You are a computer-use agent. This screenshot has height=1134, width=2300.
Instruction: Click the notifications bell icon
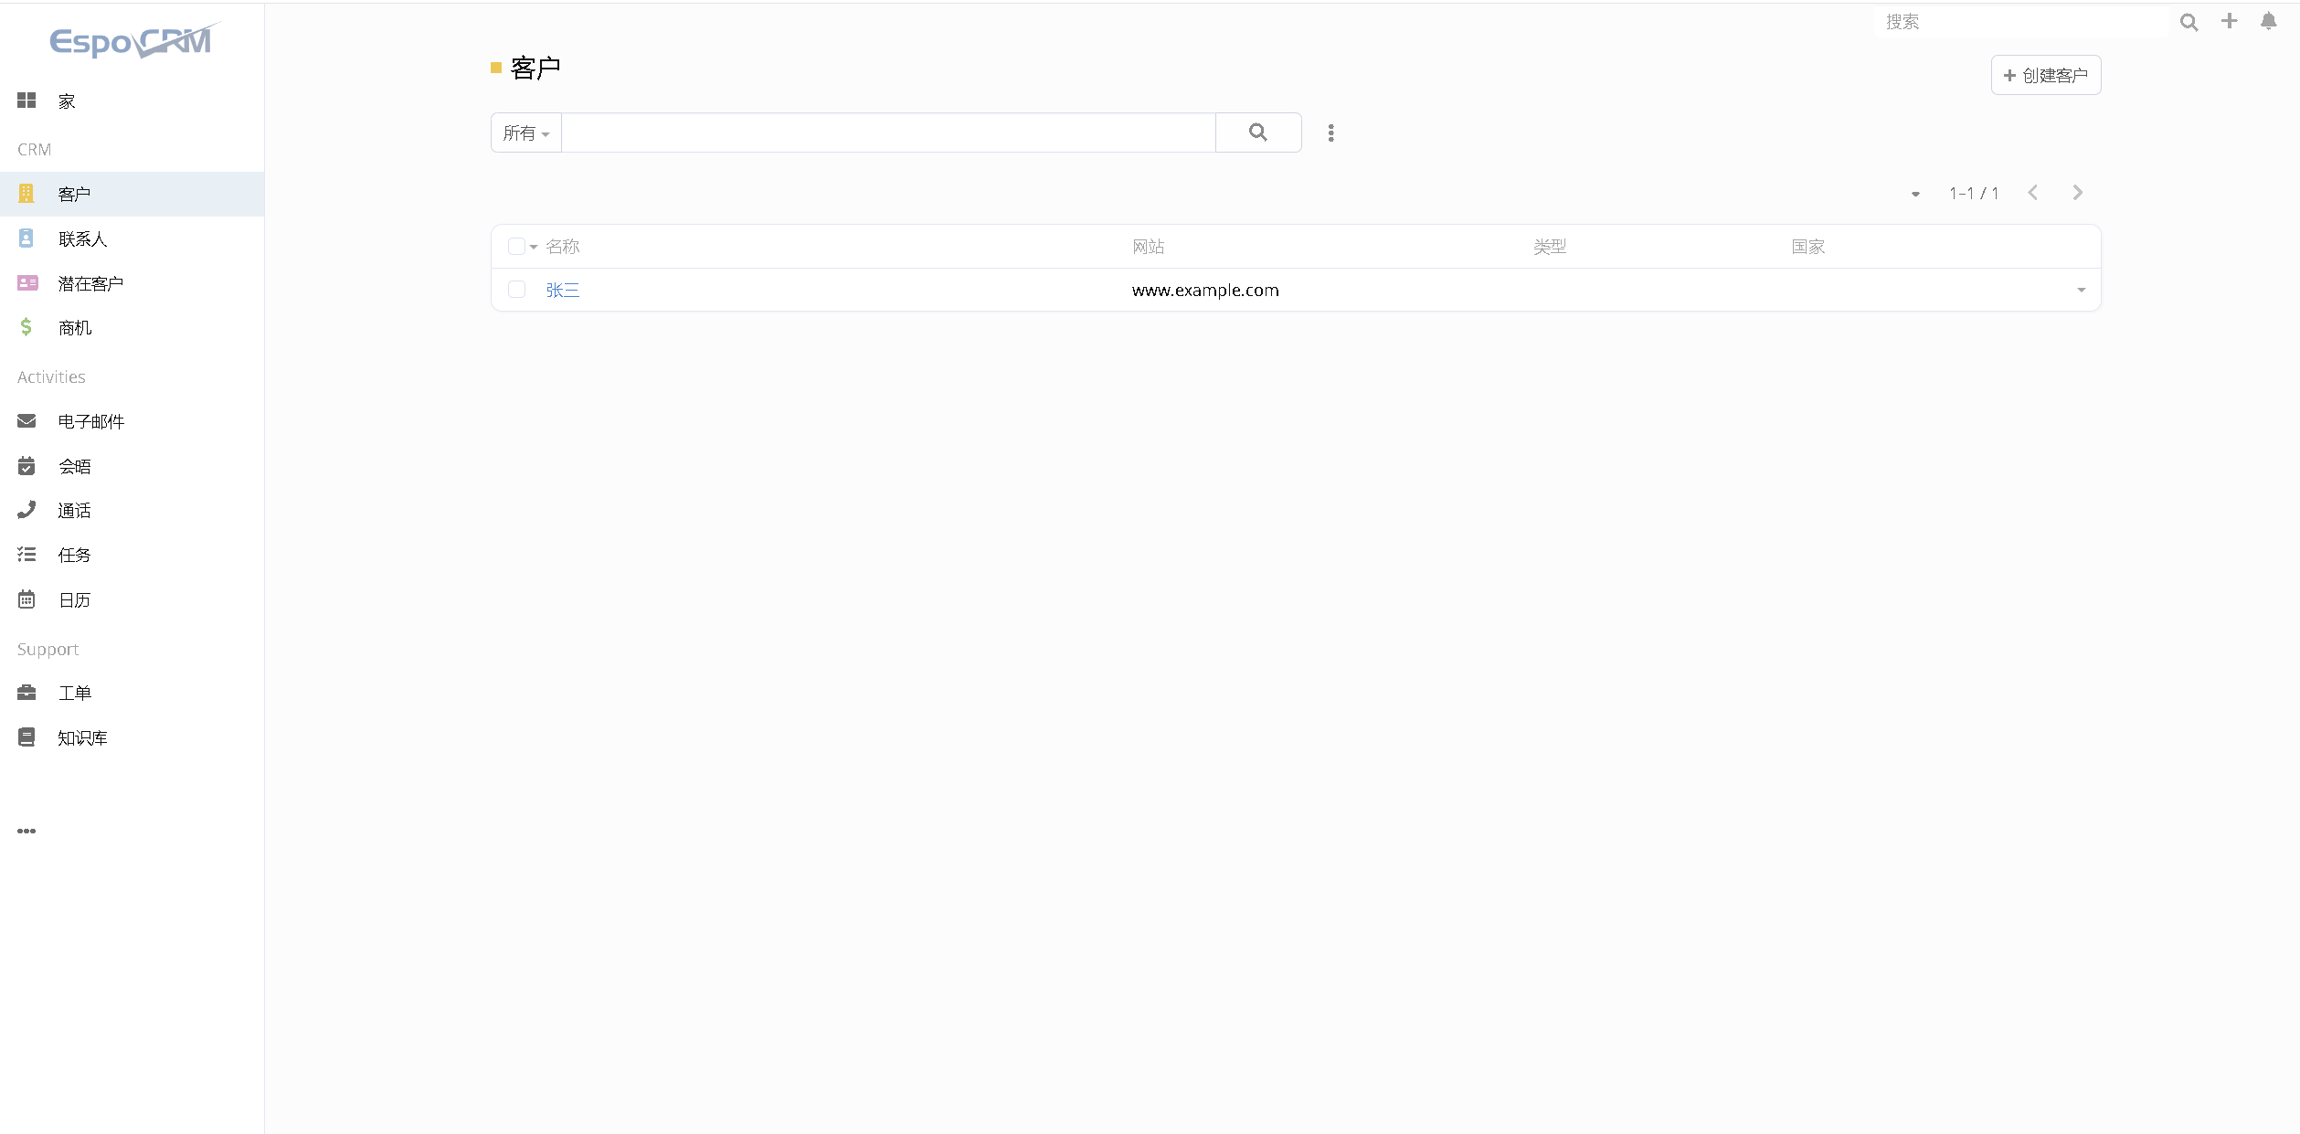tap(2268, 21)
